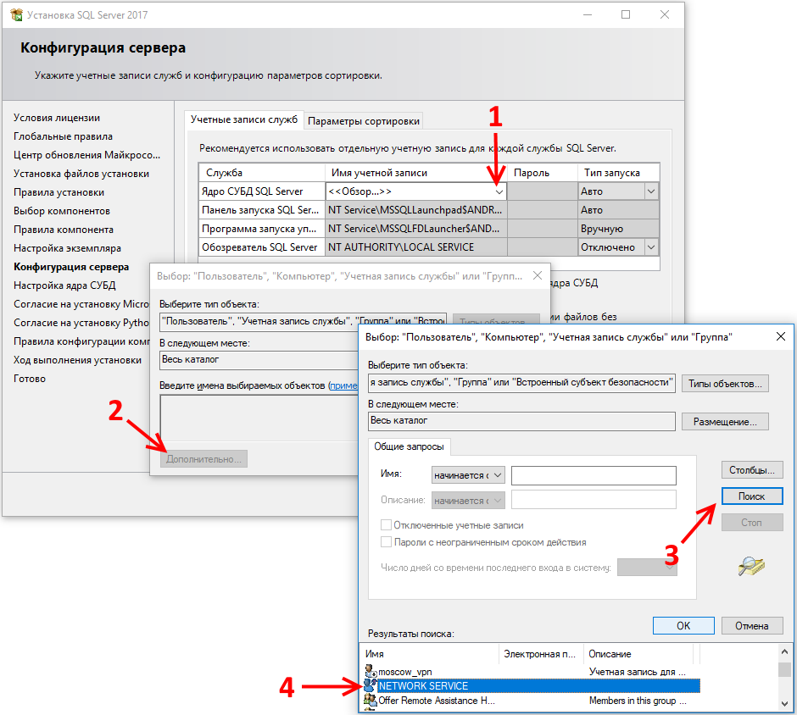The image size is (797, 715).
Task: Open the days since last logon dropdown
Action: point(647,568)
